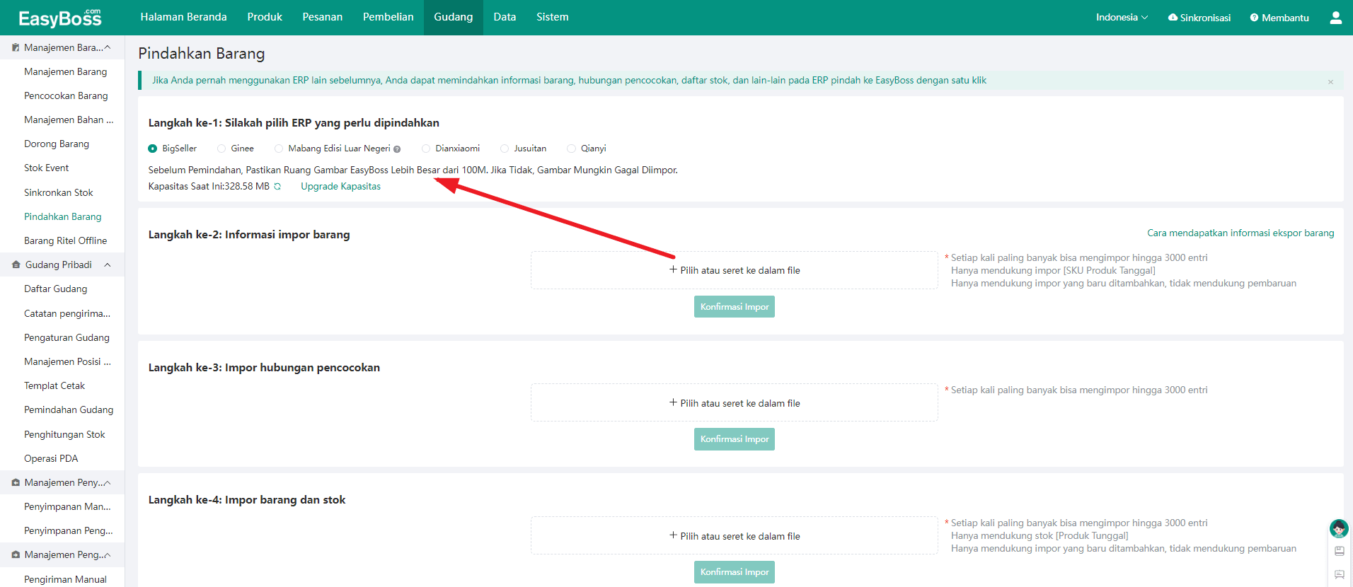Open Daftar Gudang in sidebar
The height and width of the screenshot is (587, 1353).
(55, 289)
